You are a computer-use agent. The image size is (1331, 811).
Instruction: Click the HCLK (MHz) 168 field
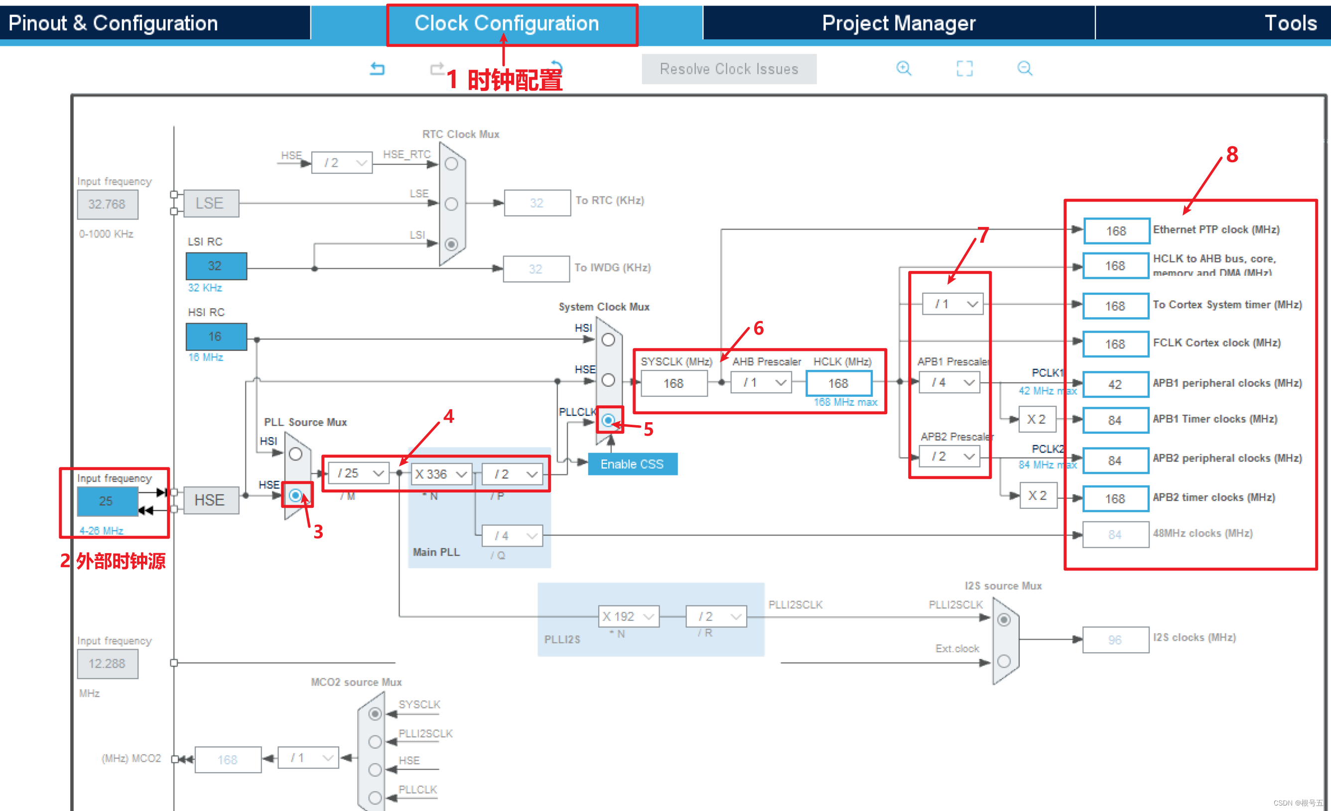pyautogui.click(x=838, y=383)
